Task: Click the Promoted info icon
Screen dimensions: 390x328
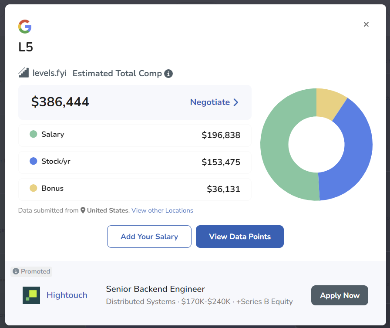Action: 16,271
